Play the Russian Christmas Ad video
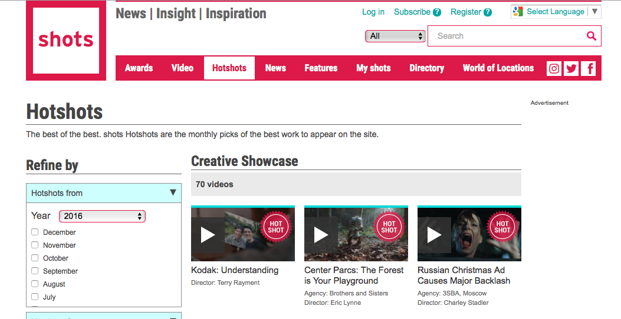This screenshot has width=621, height=319. pyautogui.click(x=434, y=235)
